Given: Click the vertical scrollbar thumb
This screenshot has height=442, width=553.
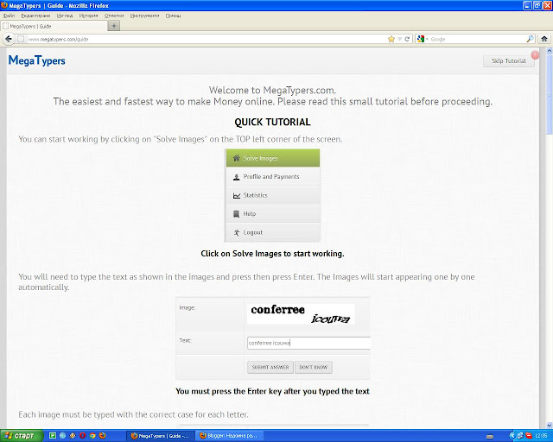Looking at the screenshot, I should click(550, 94).
